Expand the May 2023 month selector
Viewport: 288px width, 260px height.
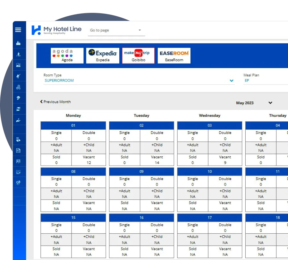click(x=270, y=103)
